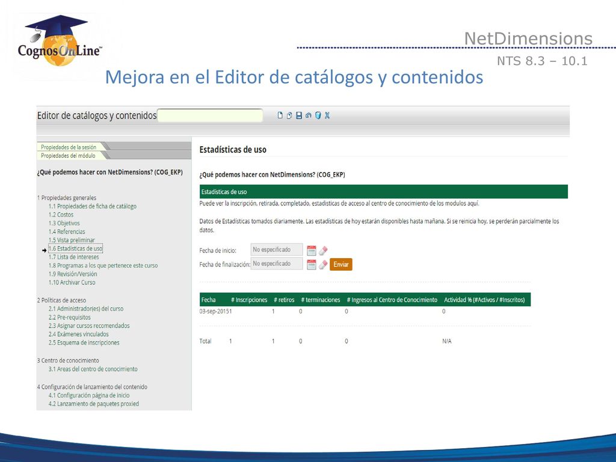This screenshot has width=616, height=462.
Task: Click the # terminaciones column header
Action: pos(321,300)
